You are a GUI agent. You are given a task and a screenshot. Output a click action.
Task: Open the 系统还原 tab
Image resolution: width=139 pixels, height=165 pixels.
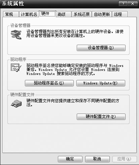[81, 14]
